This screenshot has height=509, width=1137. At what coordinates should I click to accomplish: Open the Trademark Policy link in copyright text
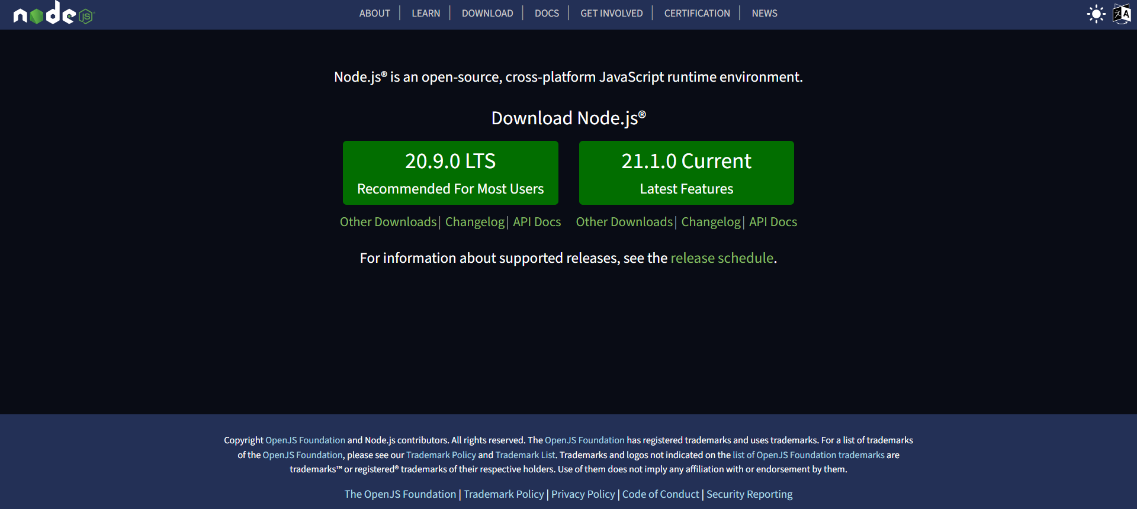click(x=441, y=455)
